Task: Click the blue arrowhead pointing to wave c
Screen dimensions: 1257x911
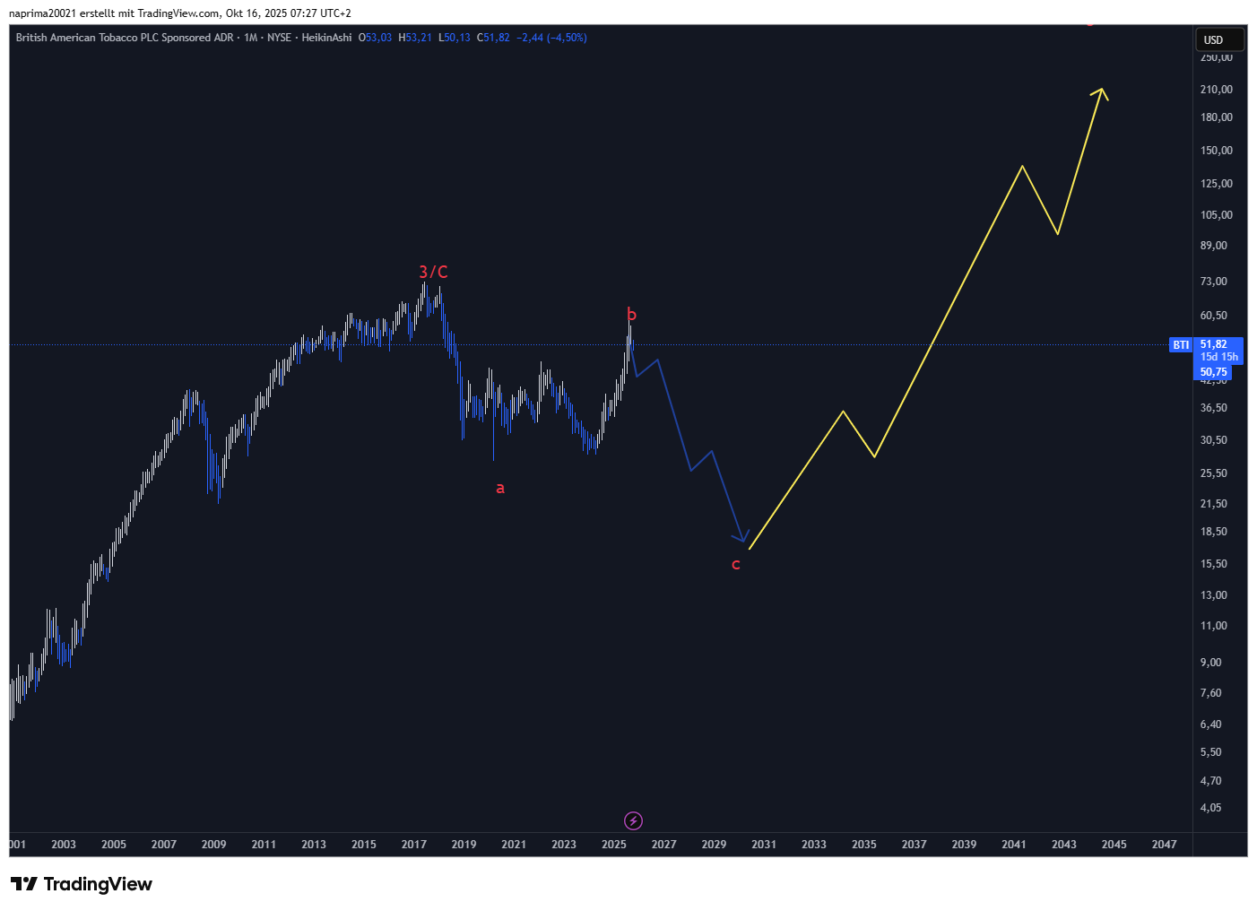Action: (741, 538)
